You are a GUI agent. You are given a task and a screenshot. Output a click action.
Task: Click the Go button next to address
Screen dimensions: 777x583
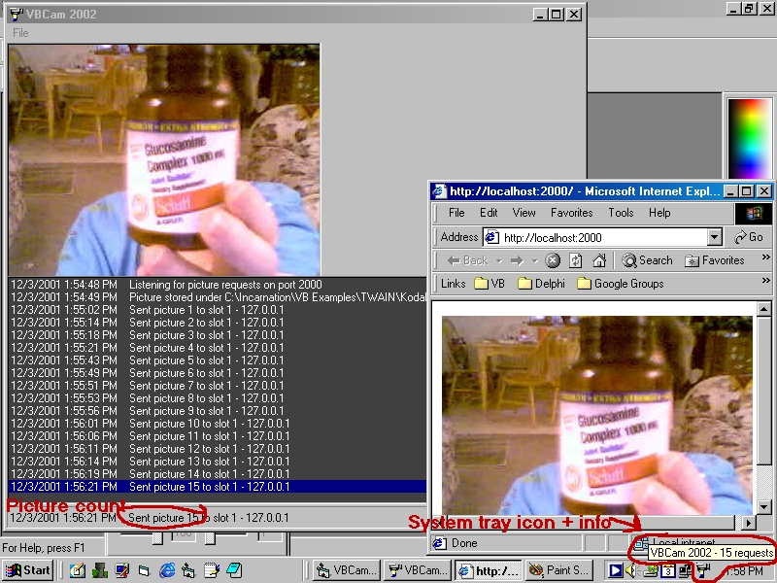(x=749, y=237)
